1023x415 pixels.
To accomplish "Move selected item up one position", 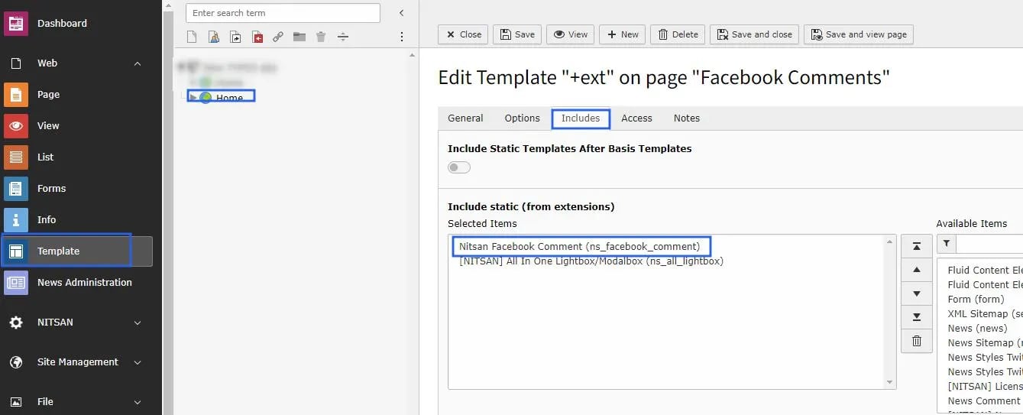I will point(917,270).
